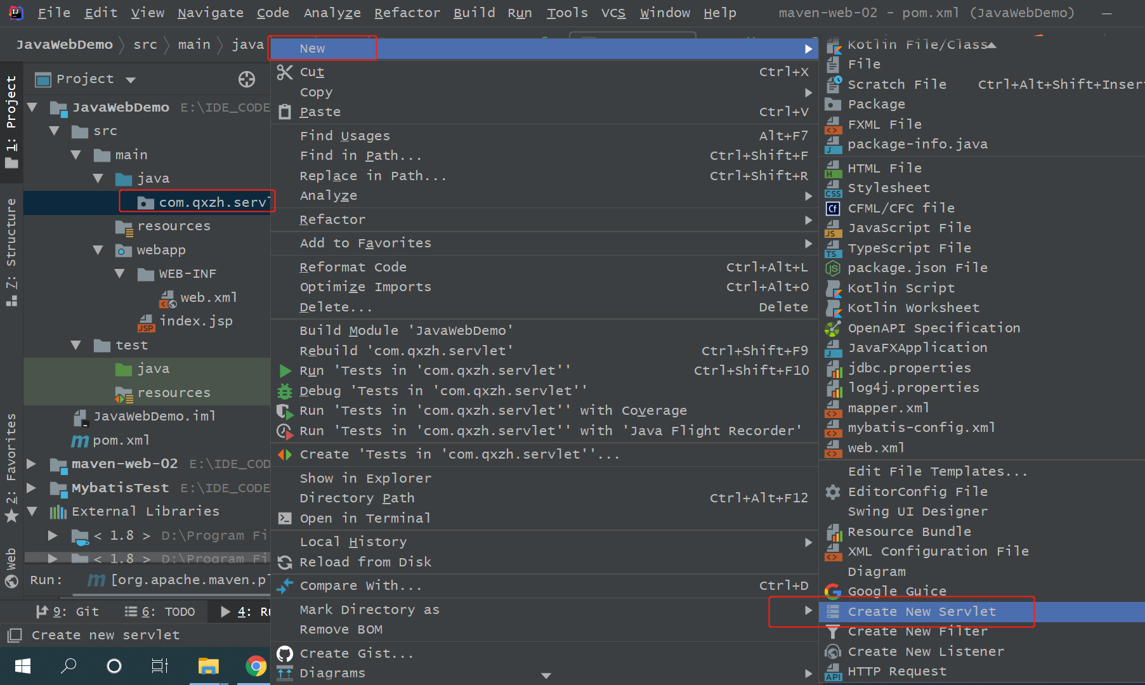Viewport: 1145px width, 685px height.
Task: Open the VCS menu
Action: tap(613, 13)
